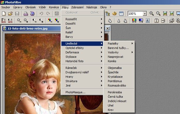Click the puzzle-piece plugin icon
The image size is (180, 114).
pos(114,14)
